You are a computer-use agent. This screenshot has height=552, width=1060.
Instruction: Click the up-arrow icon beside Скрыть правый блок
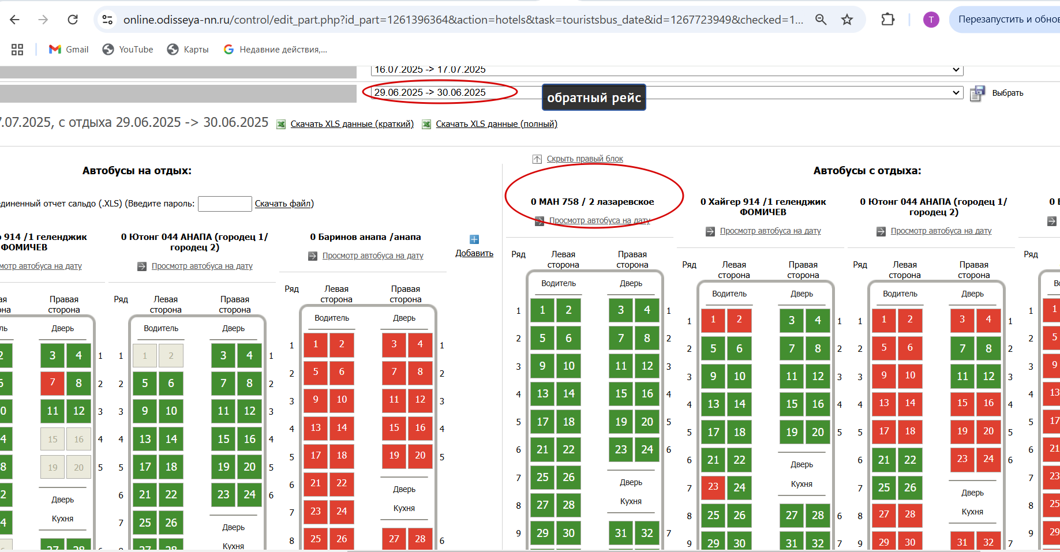tap(537, 159)
